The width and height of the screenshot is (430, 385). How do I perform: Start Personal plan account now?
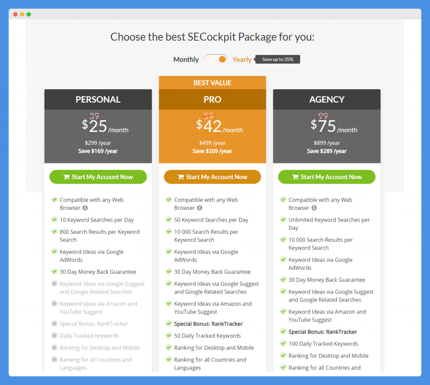[x=98, y=177]
